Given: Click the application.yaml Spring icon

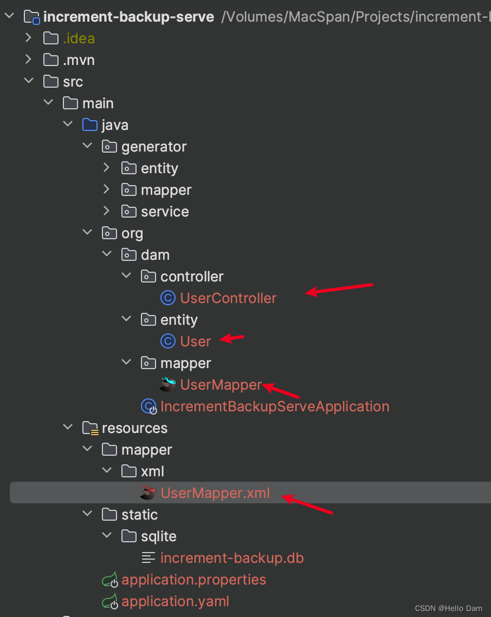Looking at the screenshot, I should (x=110, y=601).
